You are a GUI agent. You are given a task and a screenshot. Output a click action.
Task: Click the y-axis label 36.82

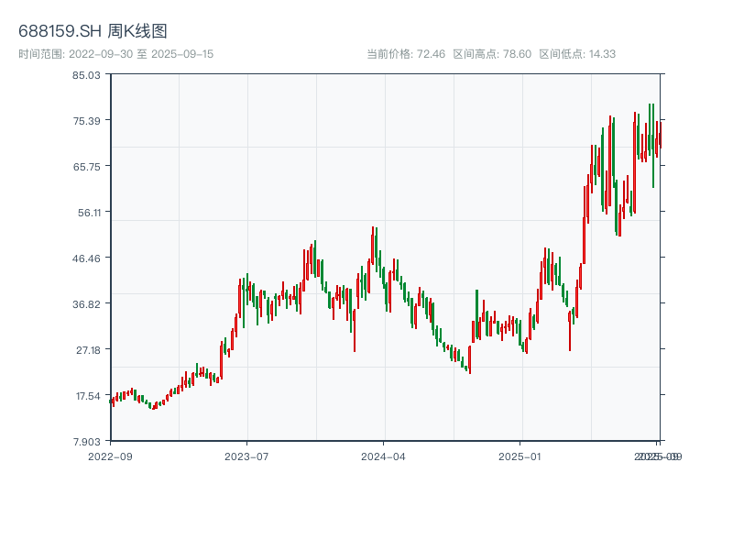[x=86, y=304]
